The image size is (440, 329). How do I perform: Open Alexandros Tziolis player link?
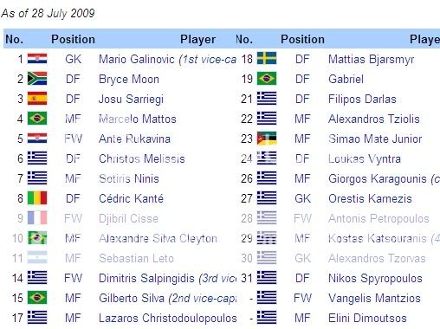tap(373, 119)
